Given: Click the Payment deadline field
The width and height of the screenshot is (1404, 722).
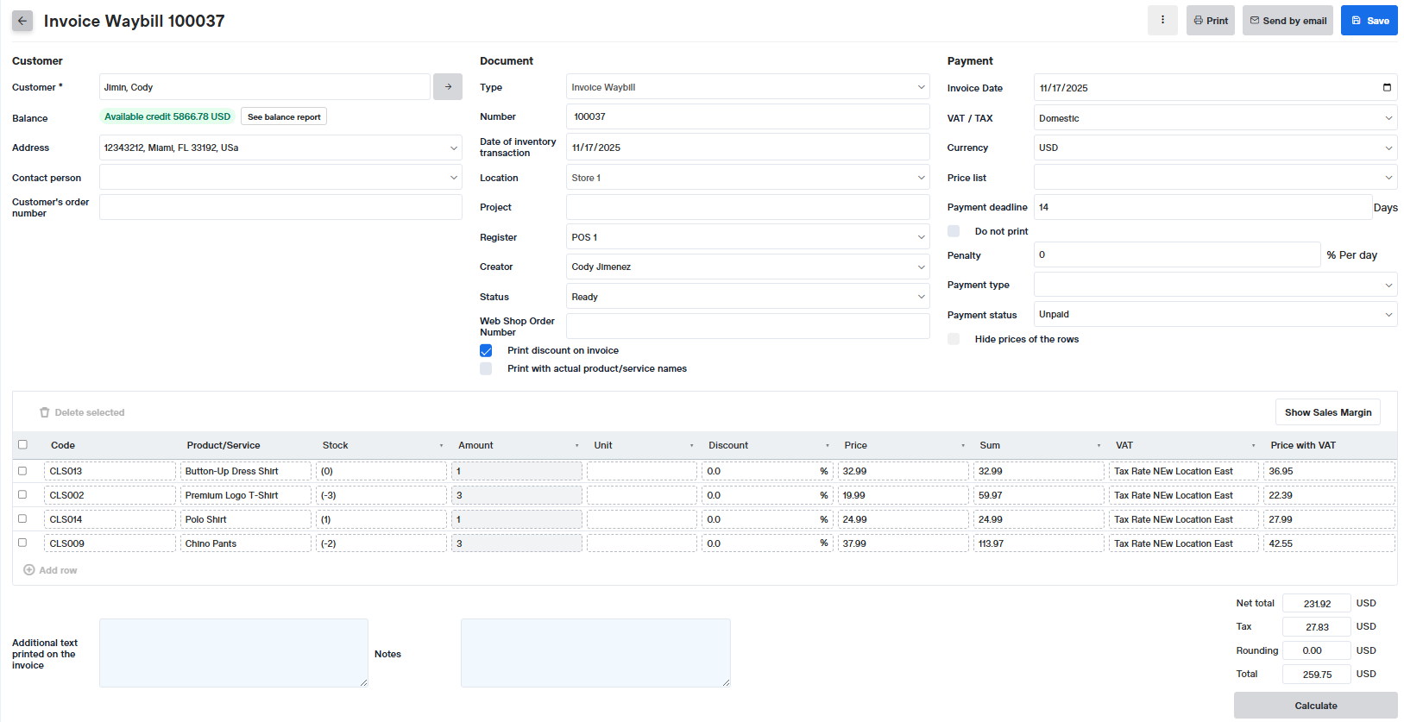Looking at the screenshot, I should coord(1202,207).
